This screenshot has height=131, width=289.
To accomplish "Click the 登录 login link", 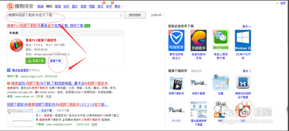I will coord(283,3).
